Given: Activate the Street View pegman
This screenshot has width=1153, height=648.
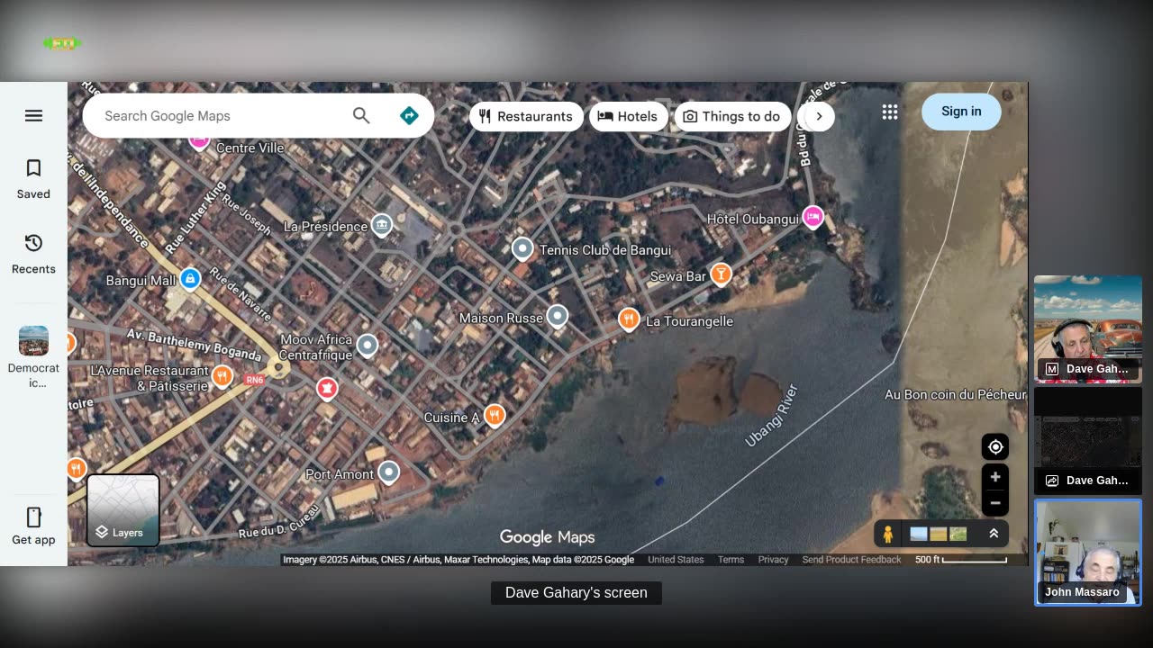Looking at the screenshot, I should [x=887, y=534].
